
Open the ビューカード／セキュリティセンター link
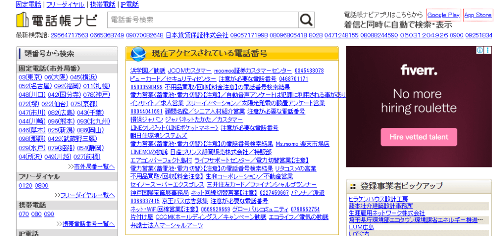173,79
